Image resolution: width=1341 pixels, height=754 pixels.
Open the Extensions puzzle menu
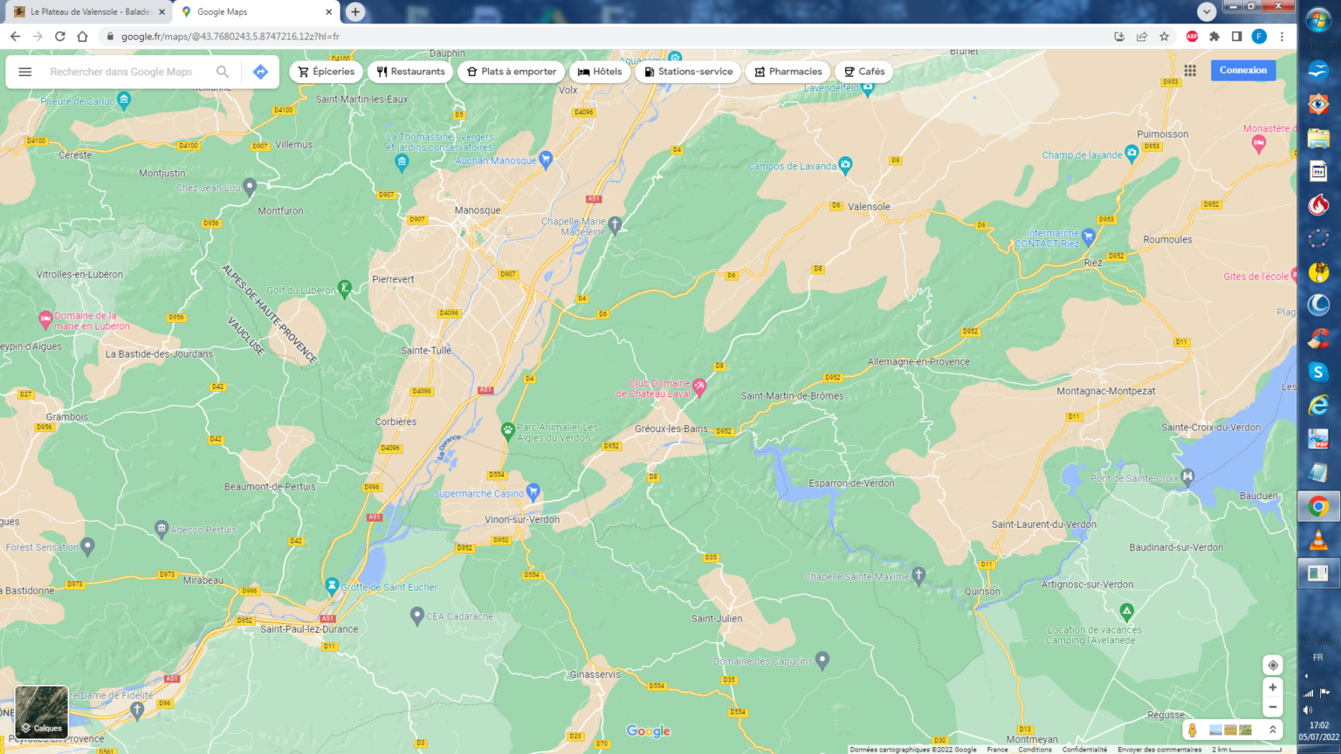coord(1214,37)
